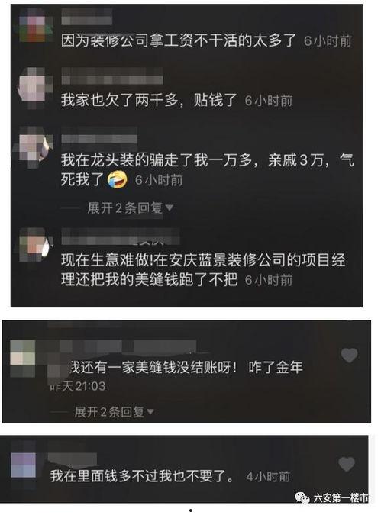Select the comment 我在里面钱多不过我也不要了

[142, 475]
